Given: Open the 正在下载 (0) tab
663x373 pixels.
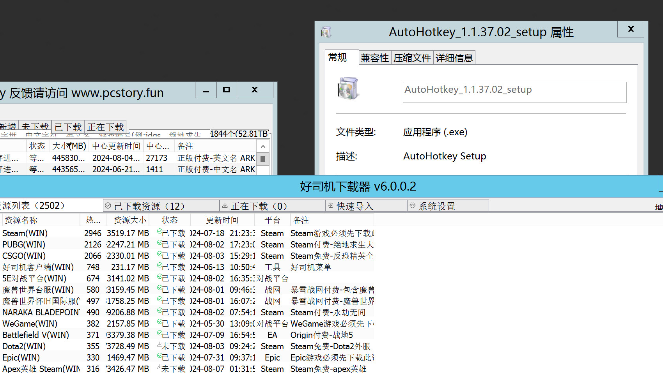Looking at the screenshot, I should [273, 206].
